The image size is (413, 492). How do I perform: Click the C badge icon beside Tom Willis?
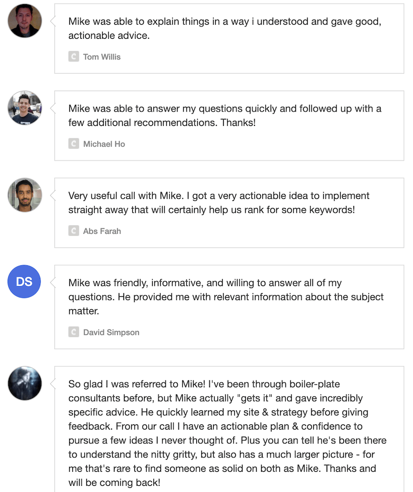pyautogui.click(x=73, y=57)
